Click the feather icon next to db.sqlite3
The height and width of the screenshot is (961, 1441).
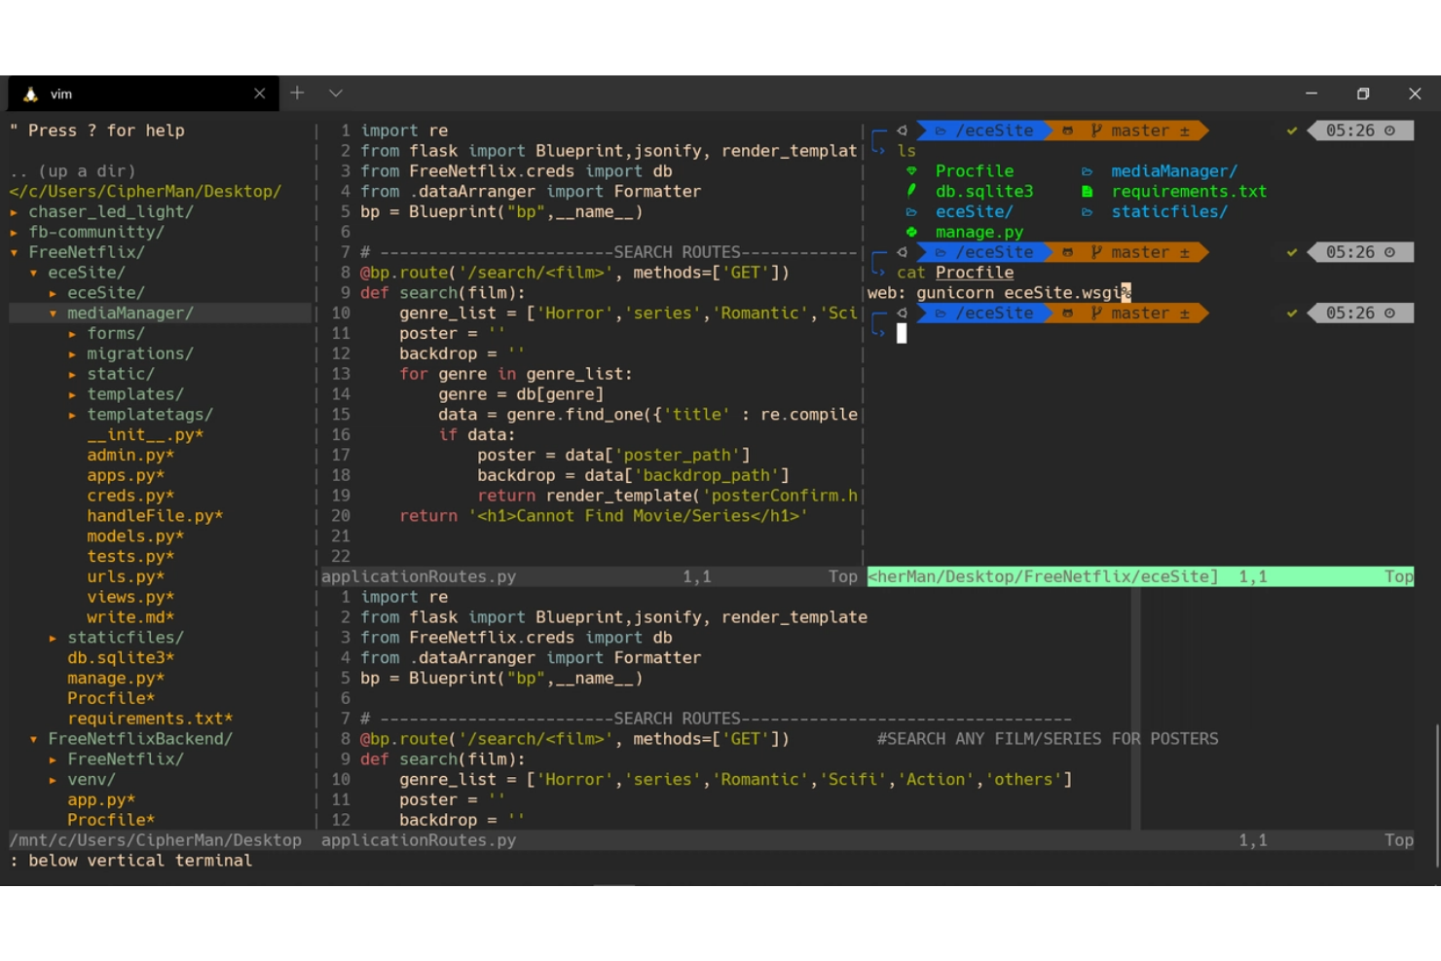[910, 191]
